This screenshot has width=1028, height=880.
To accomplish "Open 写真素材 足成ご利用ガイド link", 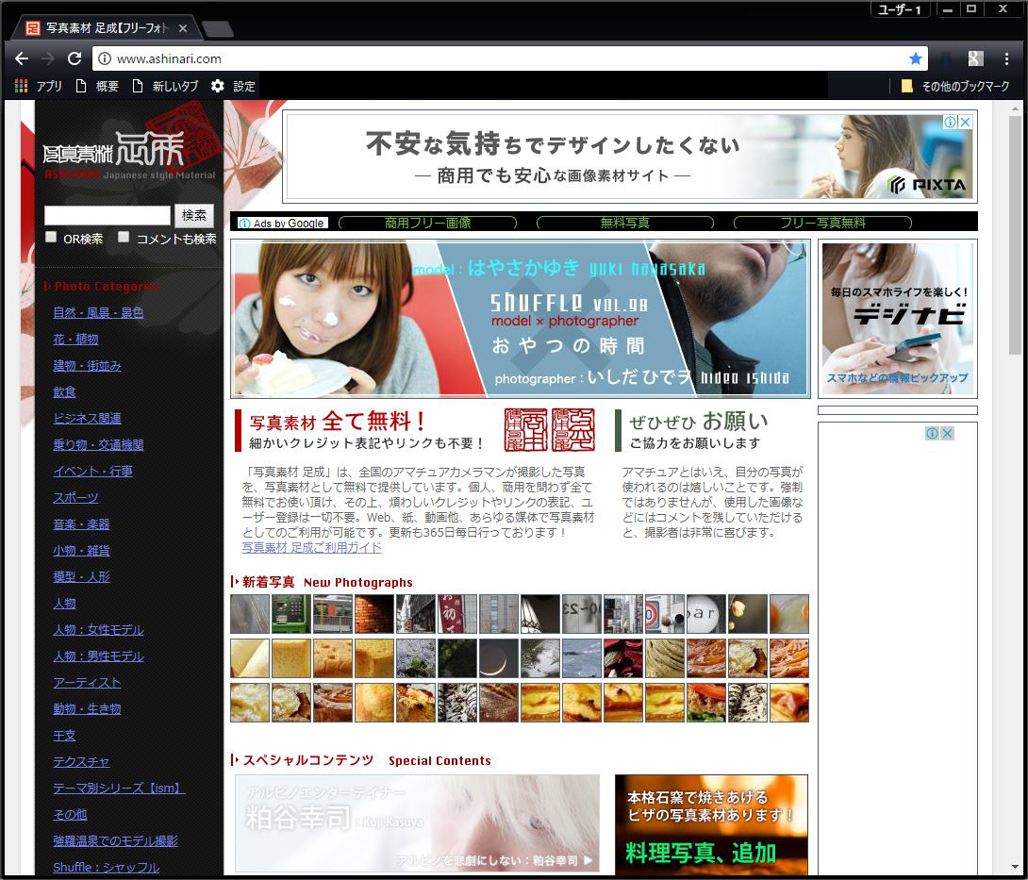I will pyautogui.click(x=311, y=548).
